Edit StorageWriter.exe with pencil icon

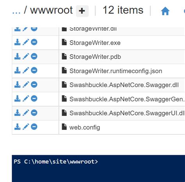pyautogui.click(x=26, y=42)
